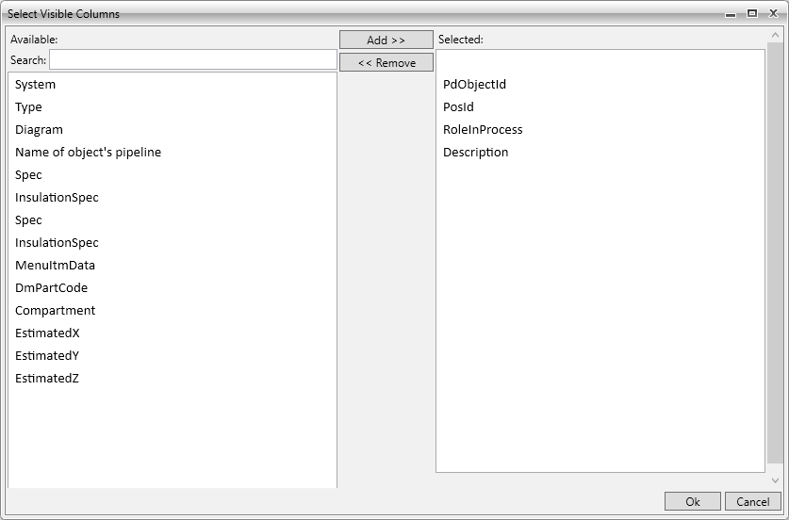This screenshot has height=520, width=789.
Task: Choose RoleInProcess in Selected list
Action: [482, 130]
